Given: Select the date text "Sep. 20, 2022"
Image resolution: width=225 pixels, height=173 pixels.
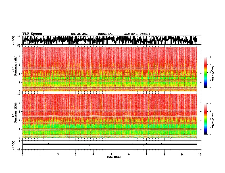Looking at the screenshot, I should [79, 34].
